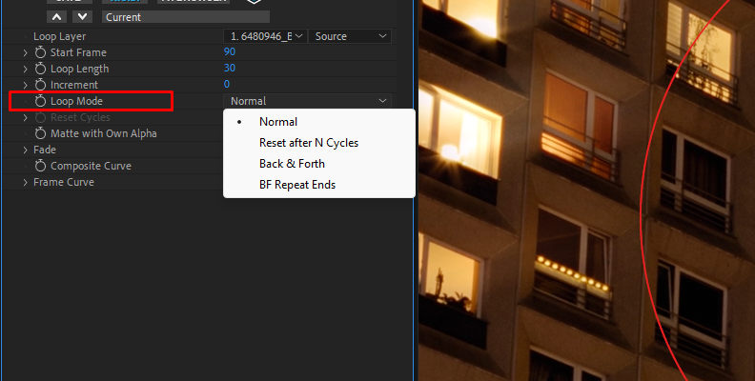Select the Matte with Own Alpha label

tap(104, 133)
